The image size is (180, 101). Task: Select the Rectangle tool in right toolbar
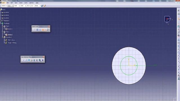click(179, 43)
